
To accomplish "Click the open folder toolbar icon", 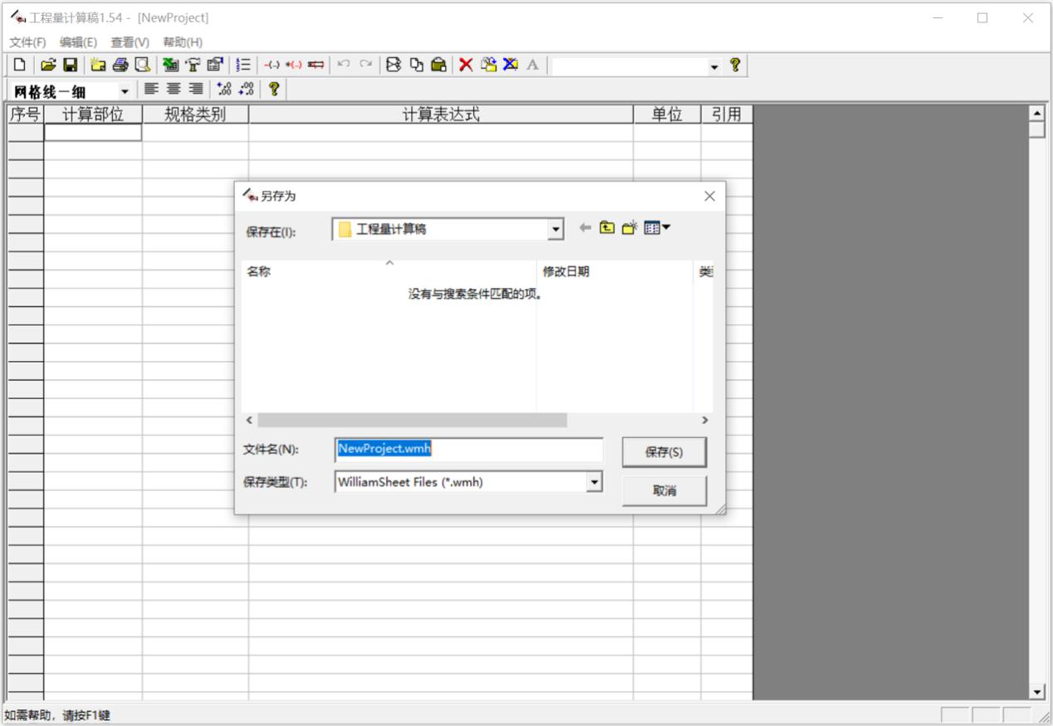I will 48,65.
